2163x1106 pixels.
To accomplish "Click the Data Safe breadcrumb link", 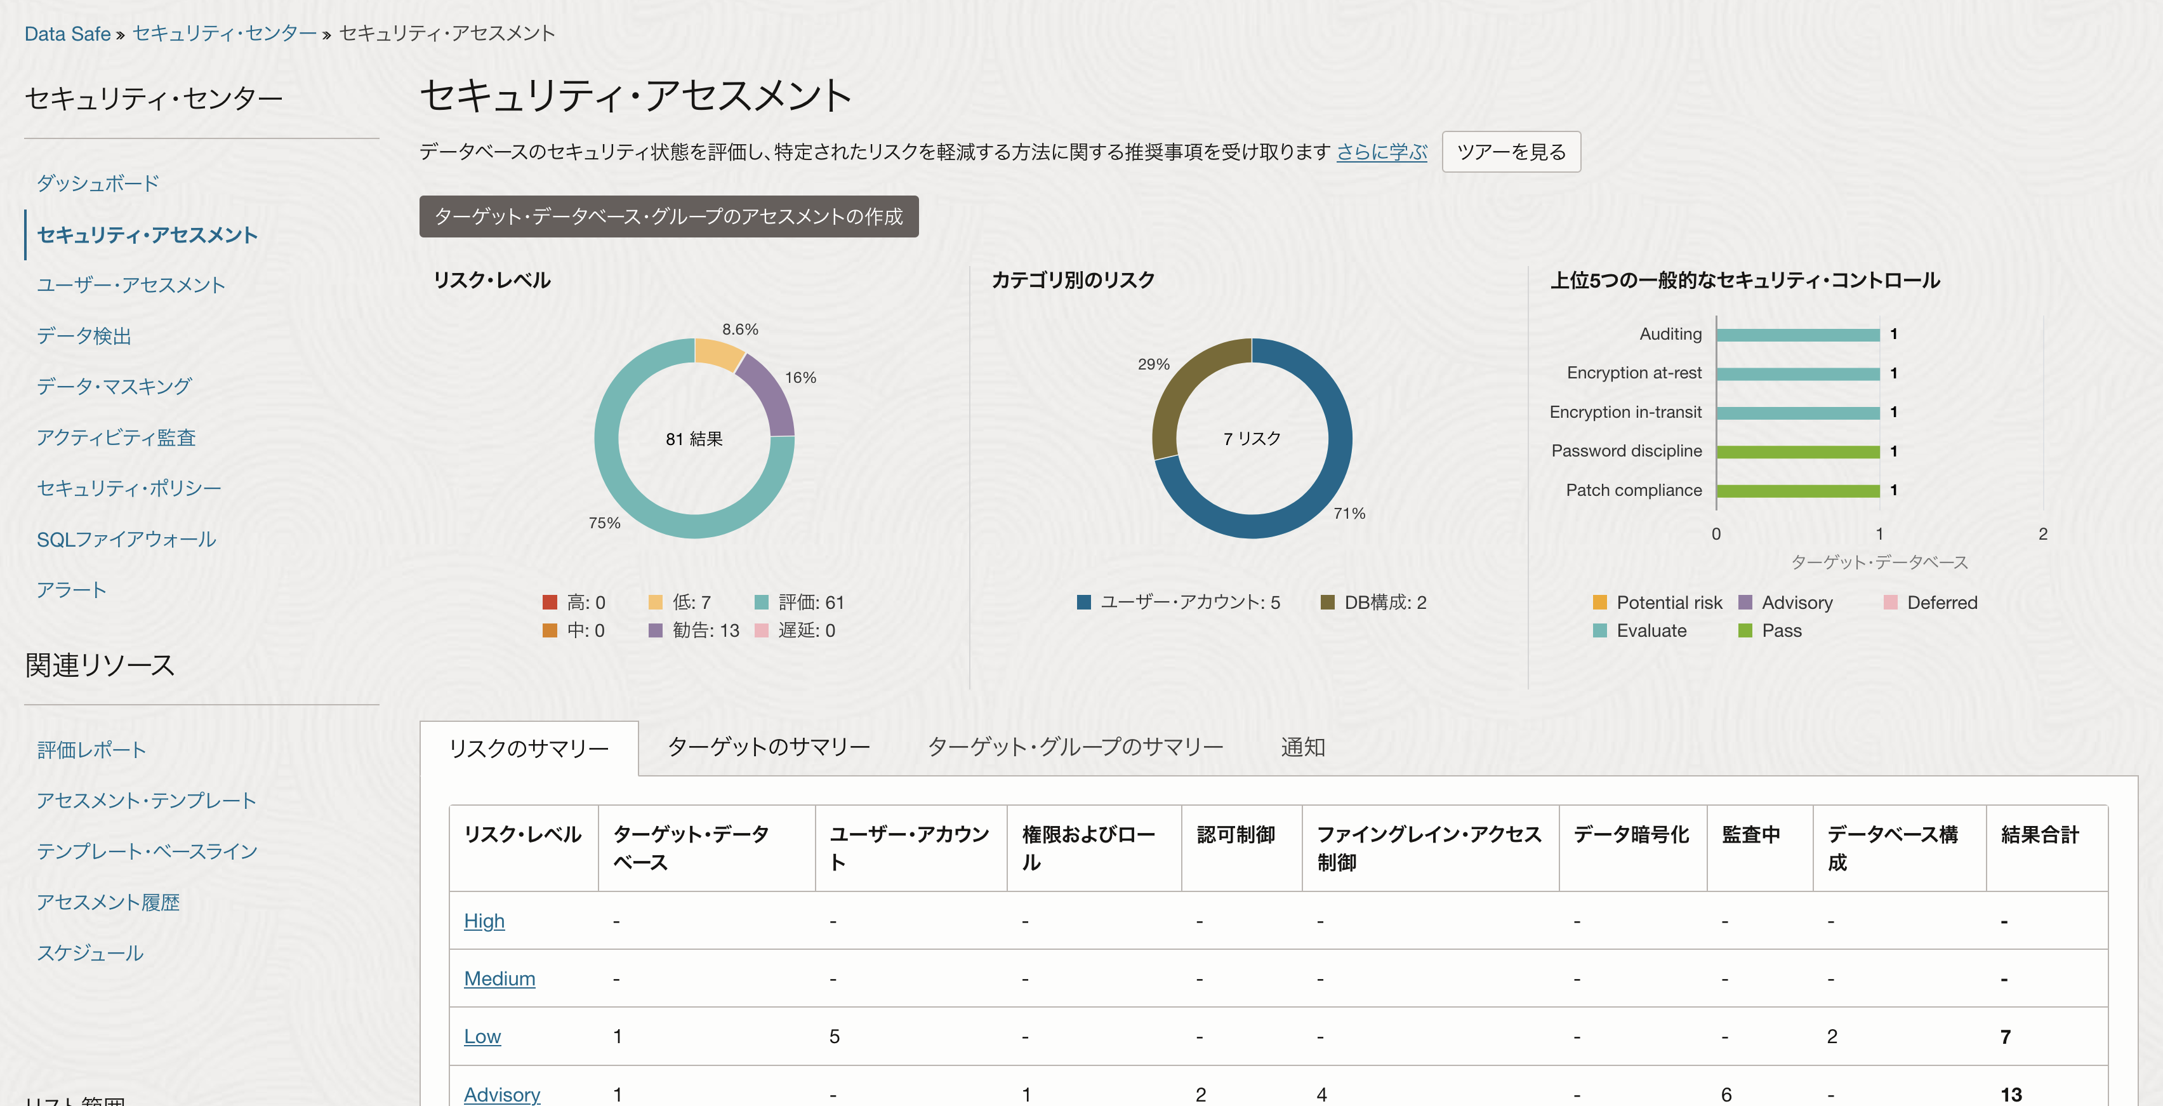I will click(67, 34).
